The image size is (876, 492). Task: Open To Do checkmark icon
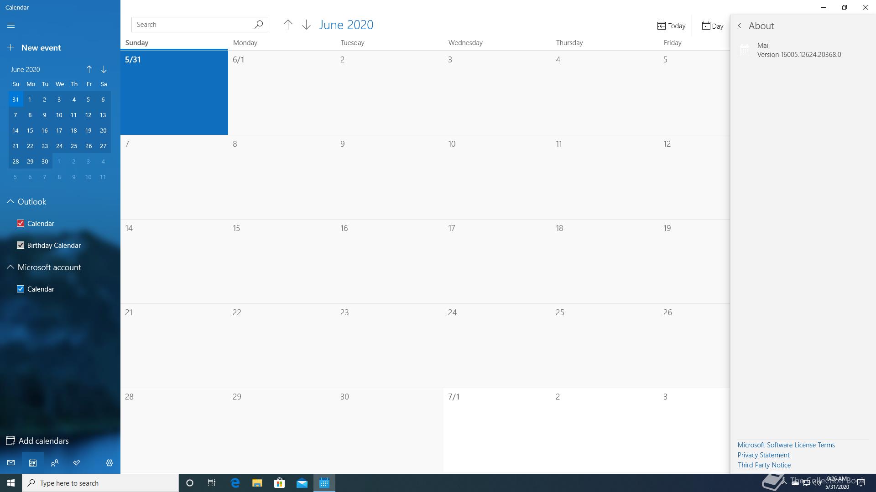(x=77, y=463)
